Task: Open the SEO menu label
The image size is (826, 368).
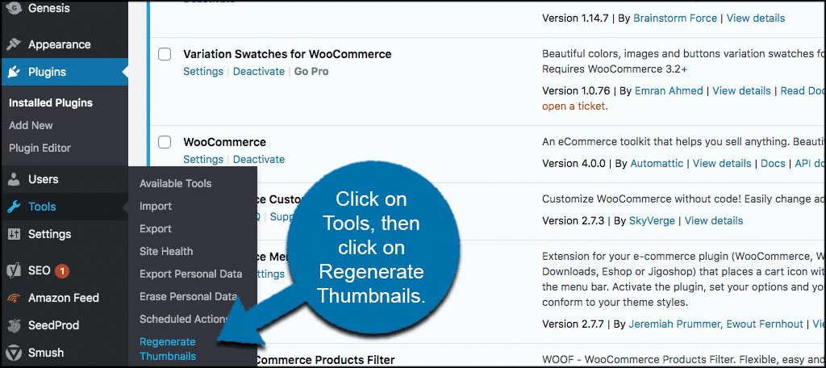Action: point(40,271)
